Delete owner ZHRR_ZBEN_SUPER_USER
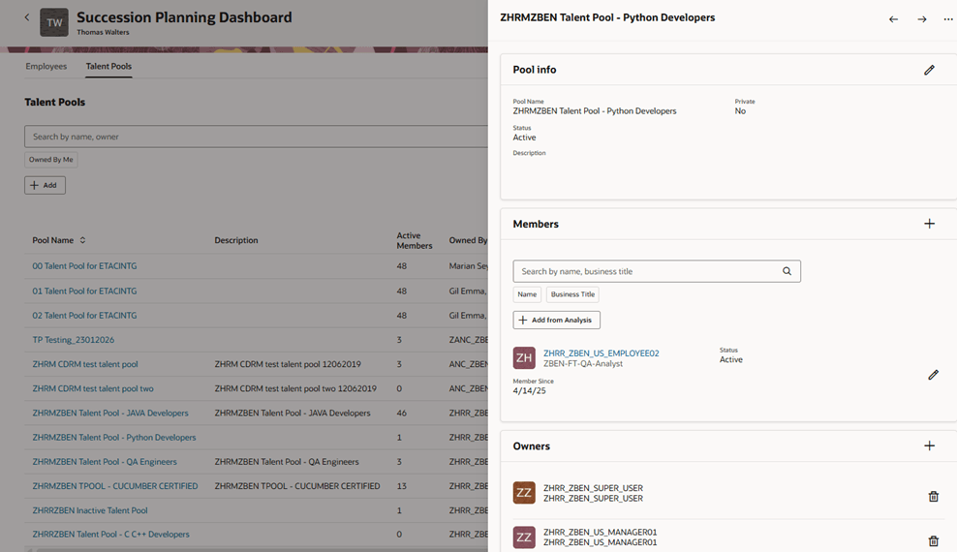The width and height of the screenshot is (957, 552). pyautogui.click(x=933, y=497)
